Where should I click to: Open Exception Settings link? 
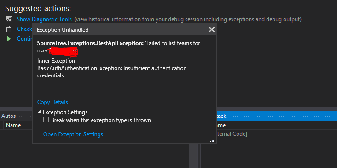[73, 134]
